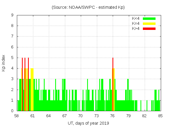Click the red Kp 5 bar at day 76
Screen dimensions: 169x127
(113, 85)
